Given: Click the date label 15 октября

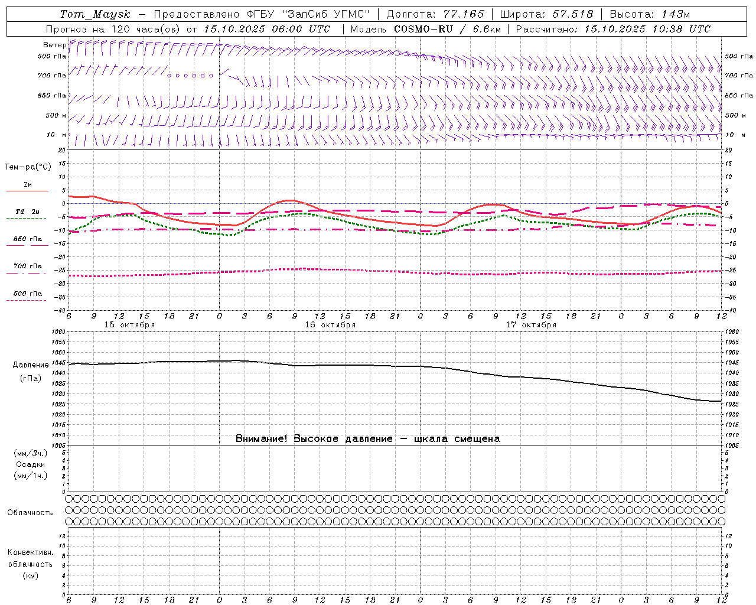Looking at the screenshot, I should click(x=129, y=325).
